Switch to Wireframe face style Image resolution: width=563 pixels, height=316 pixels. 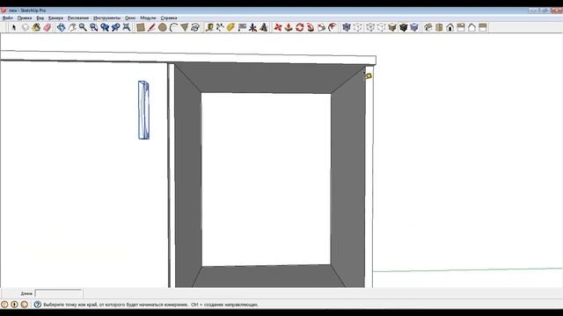pos(370,27)
